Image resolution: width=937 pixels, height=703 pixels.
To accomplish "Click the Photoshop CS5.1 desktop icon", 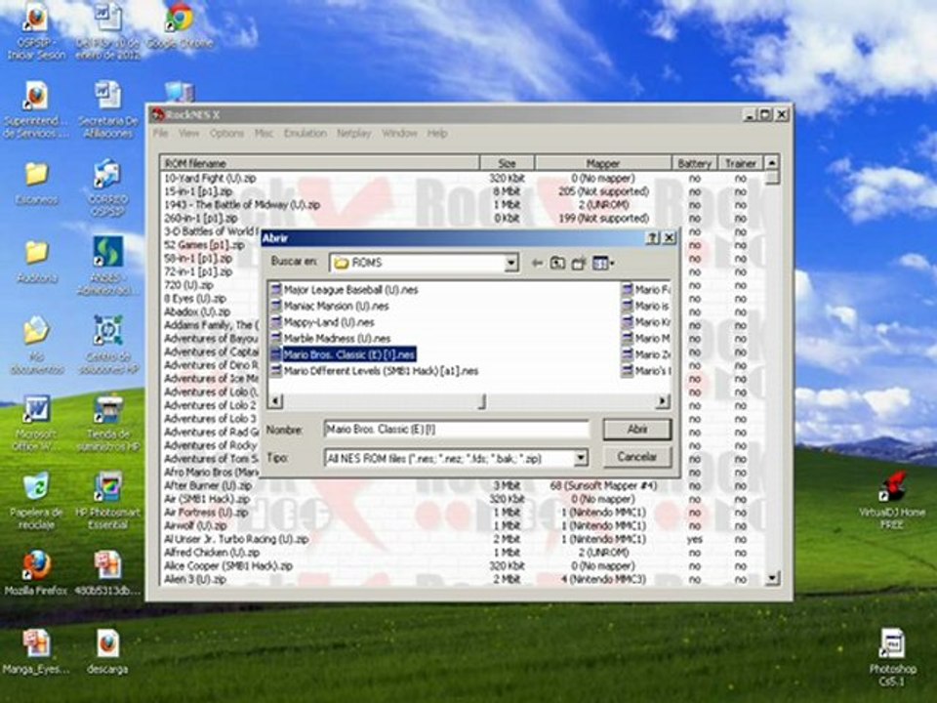I will pos(892,657).
